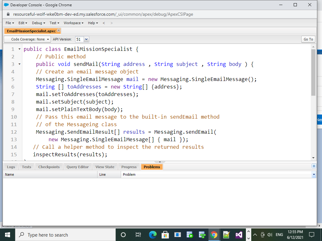
Task: Click the forward navigation arrow in console toolbar
Action: click(111, 23)
